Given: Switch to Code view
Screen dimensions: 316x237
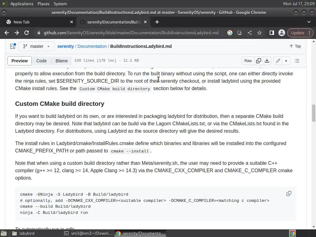Looking at the screenshot, I should tap(42, 61).
